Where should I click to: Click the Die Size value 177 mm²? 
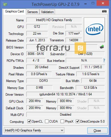coord(74,34)
